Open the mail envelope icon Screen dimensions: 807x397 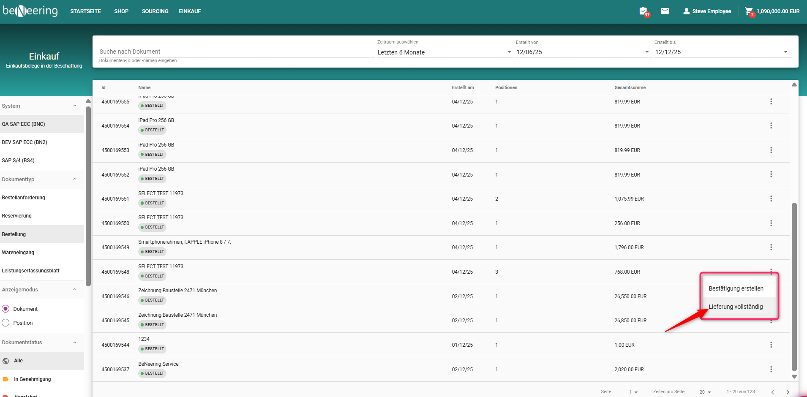(665, 11)
